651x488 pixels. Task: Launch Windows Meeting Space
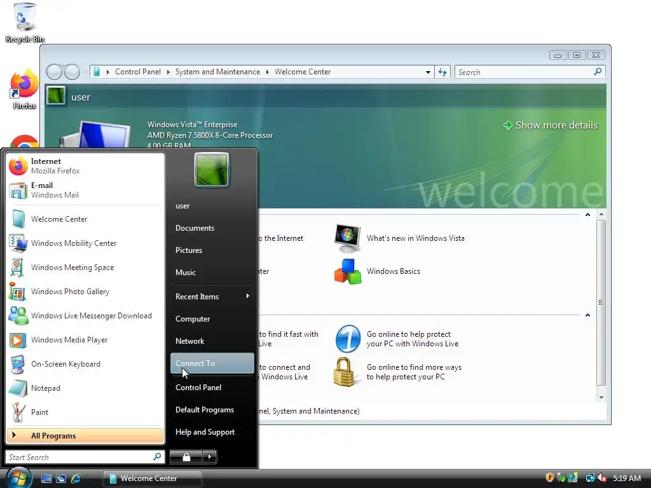(x=85, y=268)
